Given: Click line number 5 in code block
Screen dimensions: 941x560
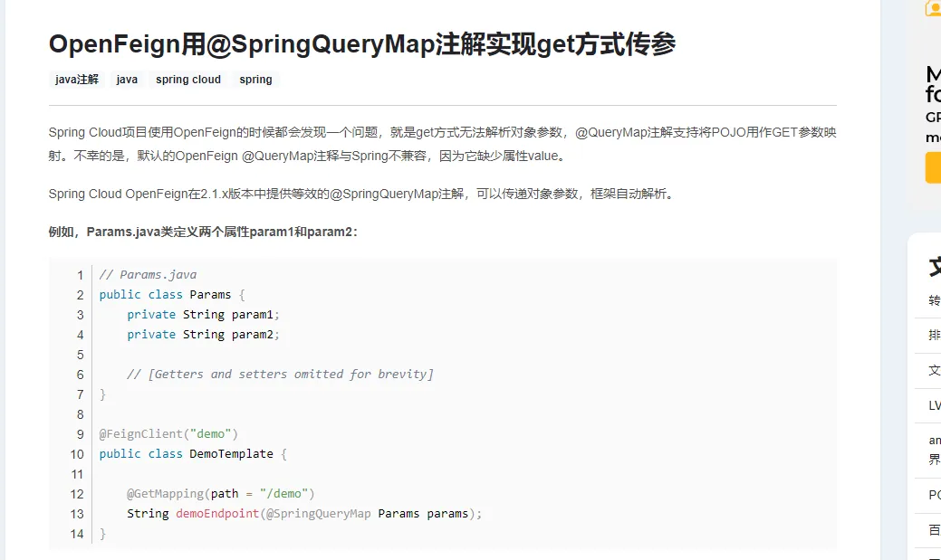Looking at the screenshot, I should [x=80, y=355].
